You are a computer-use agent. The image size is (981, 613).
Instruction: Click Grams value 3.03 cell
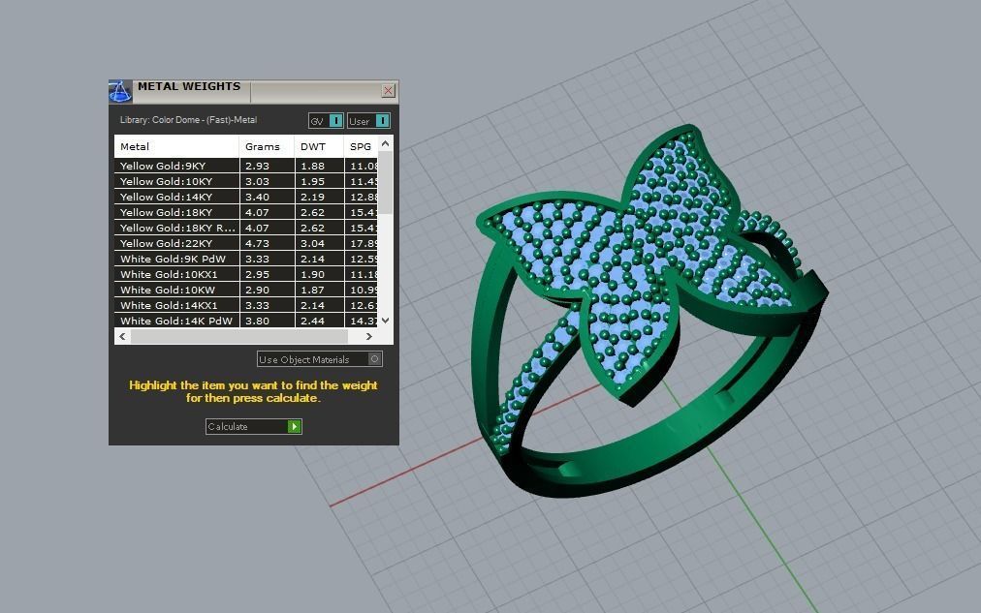(x=267, y=181)
